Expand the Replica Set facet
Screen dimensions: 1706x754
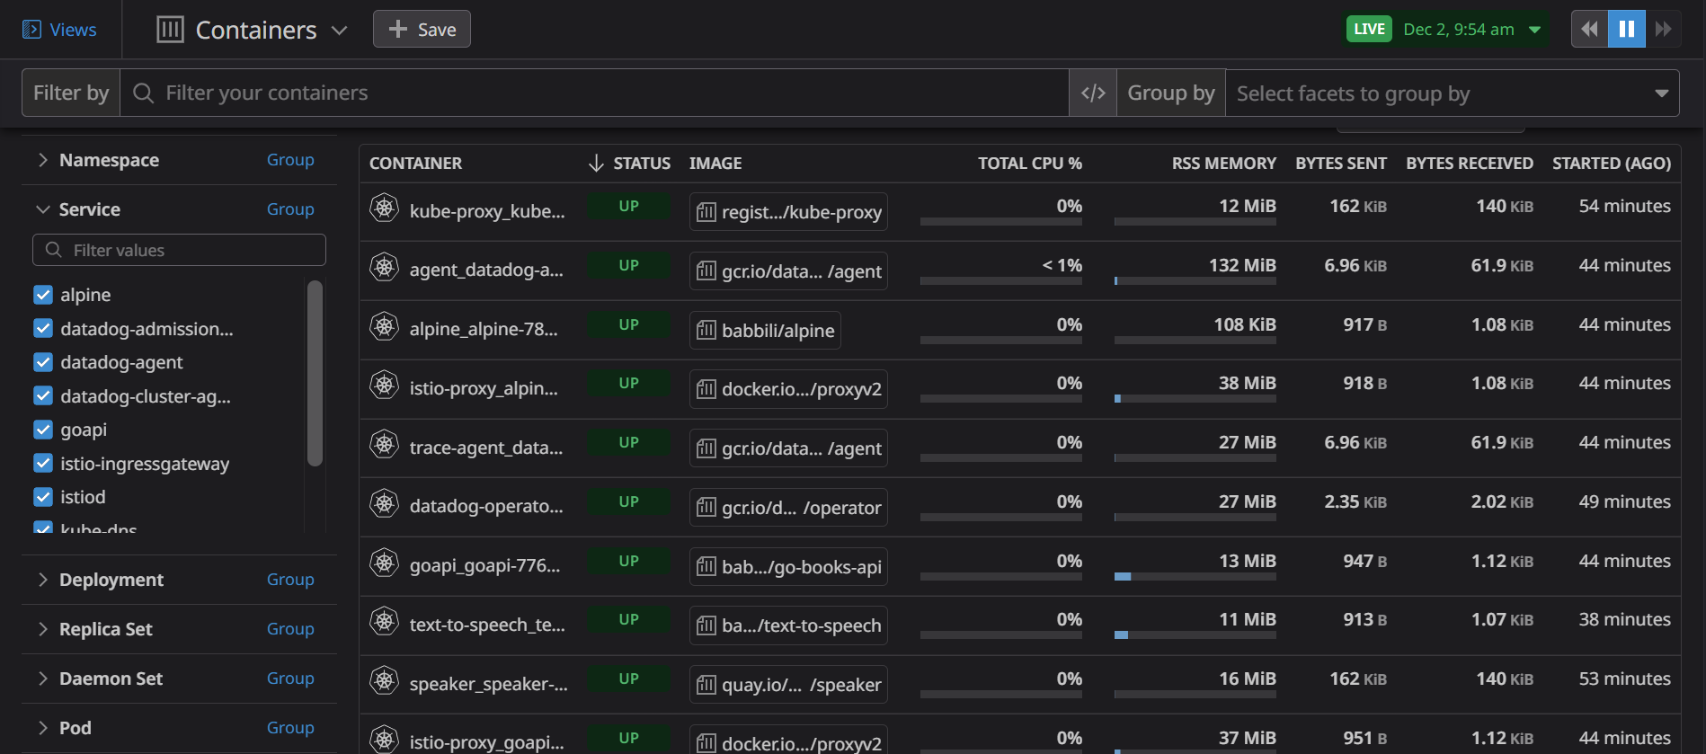[42, 629]
